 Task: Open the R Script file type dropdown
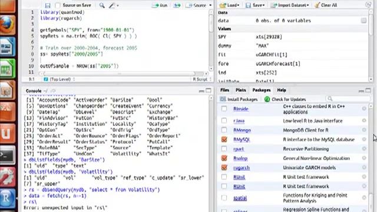[x=202, y=79]
